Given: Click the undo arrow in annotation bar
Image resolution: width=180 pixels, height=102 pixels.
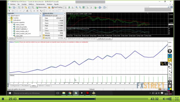Looking at the screenshot, I should coord(170,75).
